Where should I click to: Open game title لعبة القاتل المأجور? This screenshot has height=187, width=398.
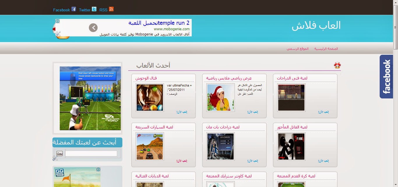tap(292, 127)
